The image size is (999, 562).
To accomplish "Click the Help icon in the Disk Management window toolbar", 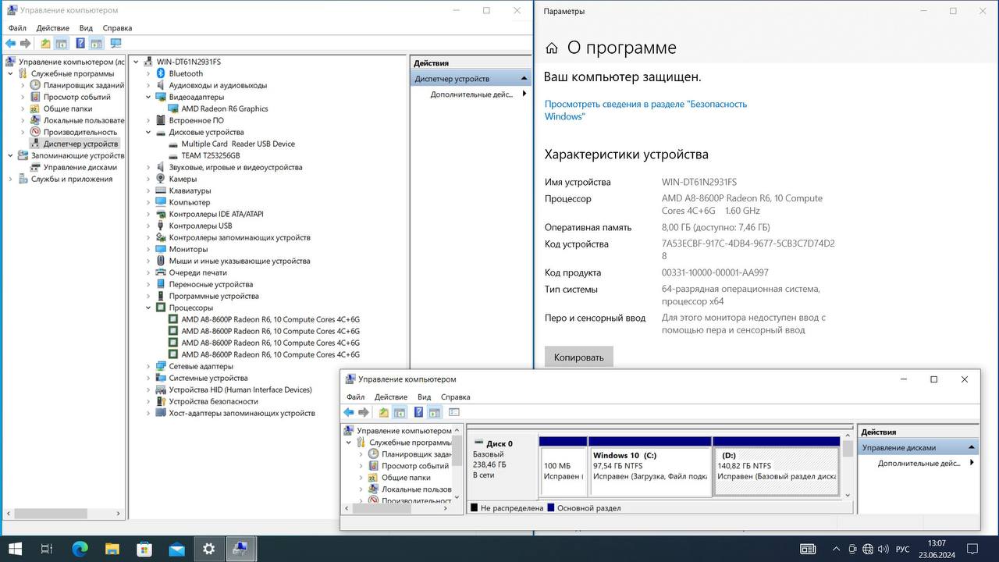I will tap(418, 412).
